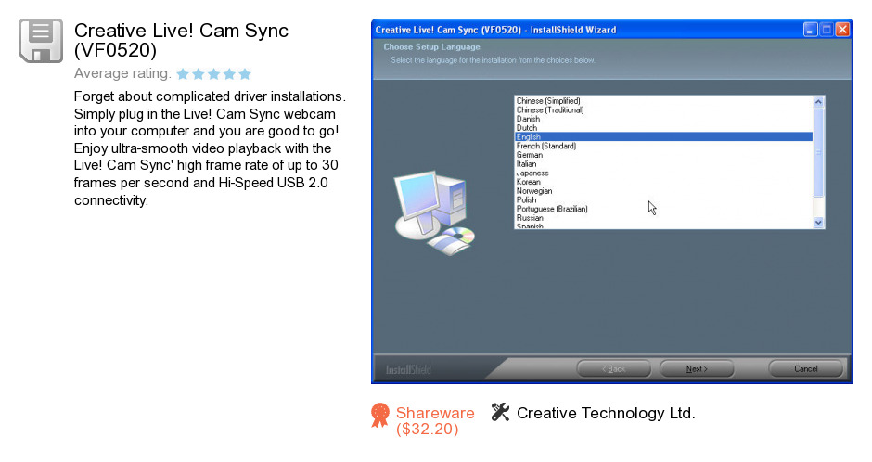Viewport: 872px width, 462px height.
Task: Select Polish in the language list
Action: click(x=663, y=200)
